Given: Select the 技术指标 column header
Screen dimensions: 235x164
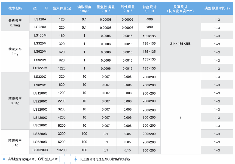Looking at the screenshot, I should pos(15,8).
